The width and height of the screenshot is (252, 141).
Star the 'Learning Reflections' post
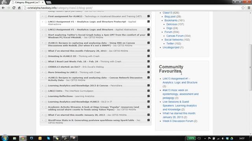(x=46, y=96)
